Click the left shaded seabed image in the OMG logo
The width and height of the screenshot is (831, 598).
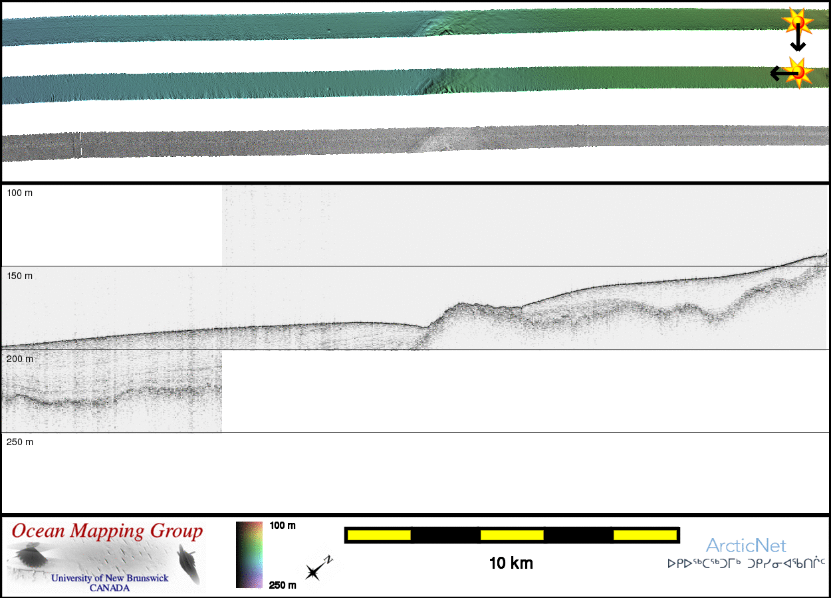[x=30, y=555]
